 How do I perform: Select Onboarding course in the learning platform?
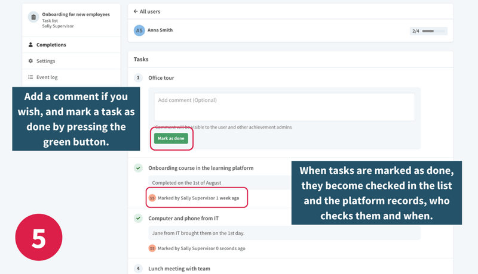pos(201,168)
